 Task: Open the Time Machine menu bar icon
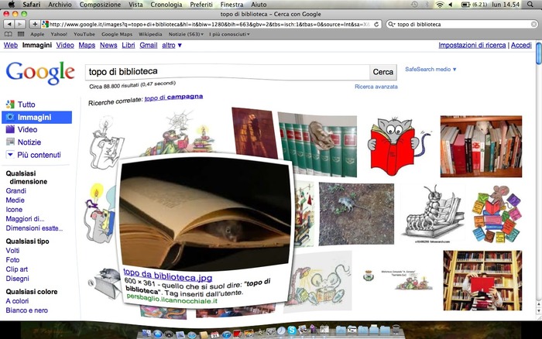(414, 5)
